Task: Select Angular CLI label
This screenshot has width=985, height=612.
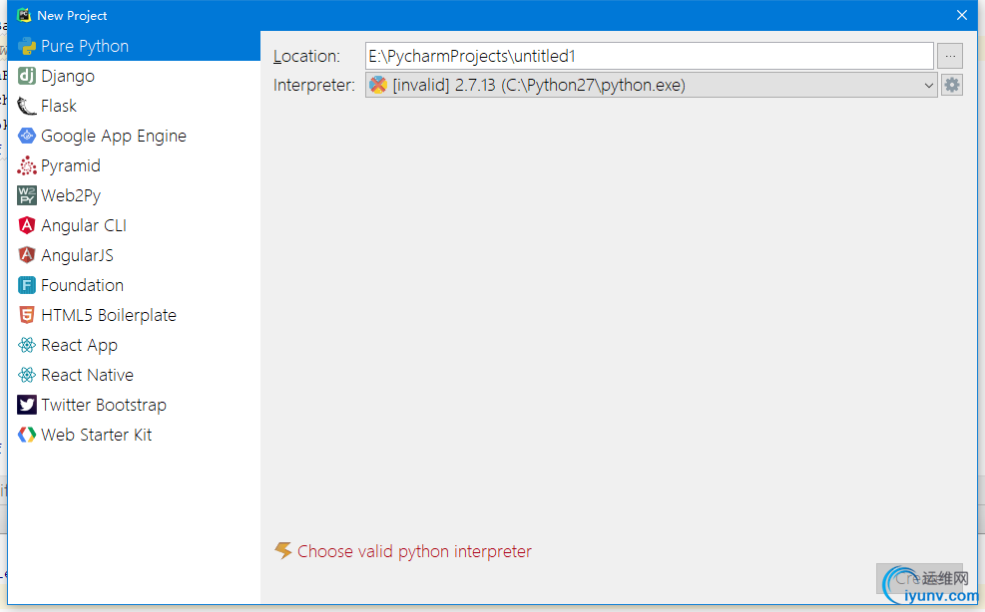Action: pos(84,226)
